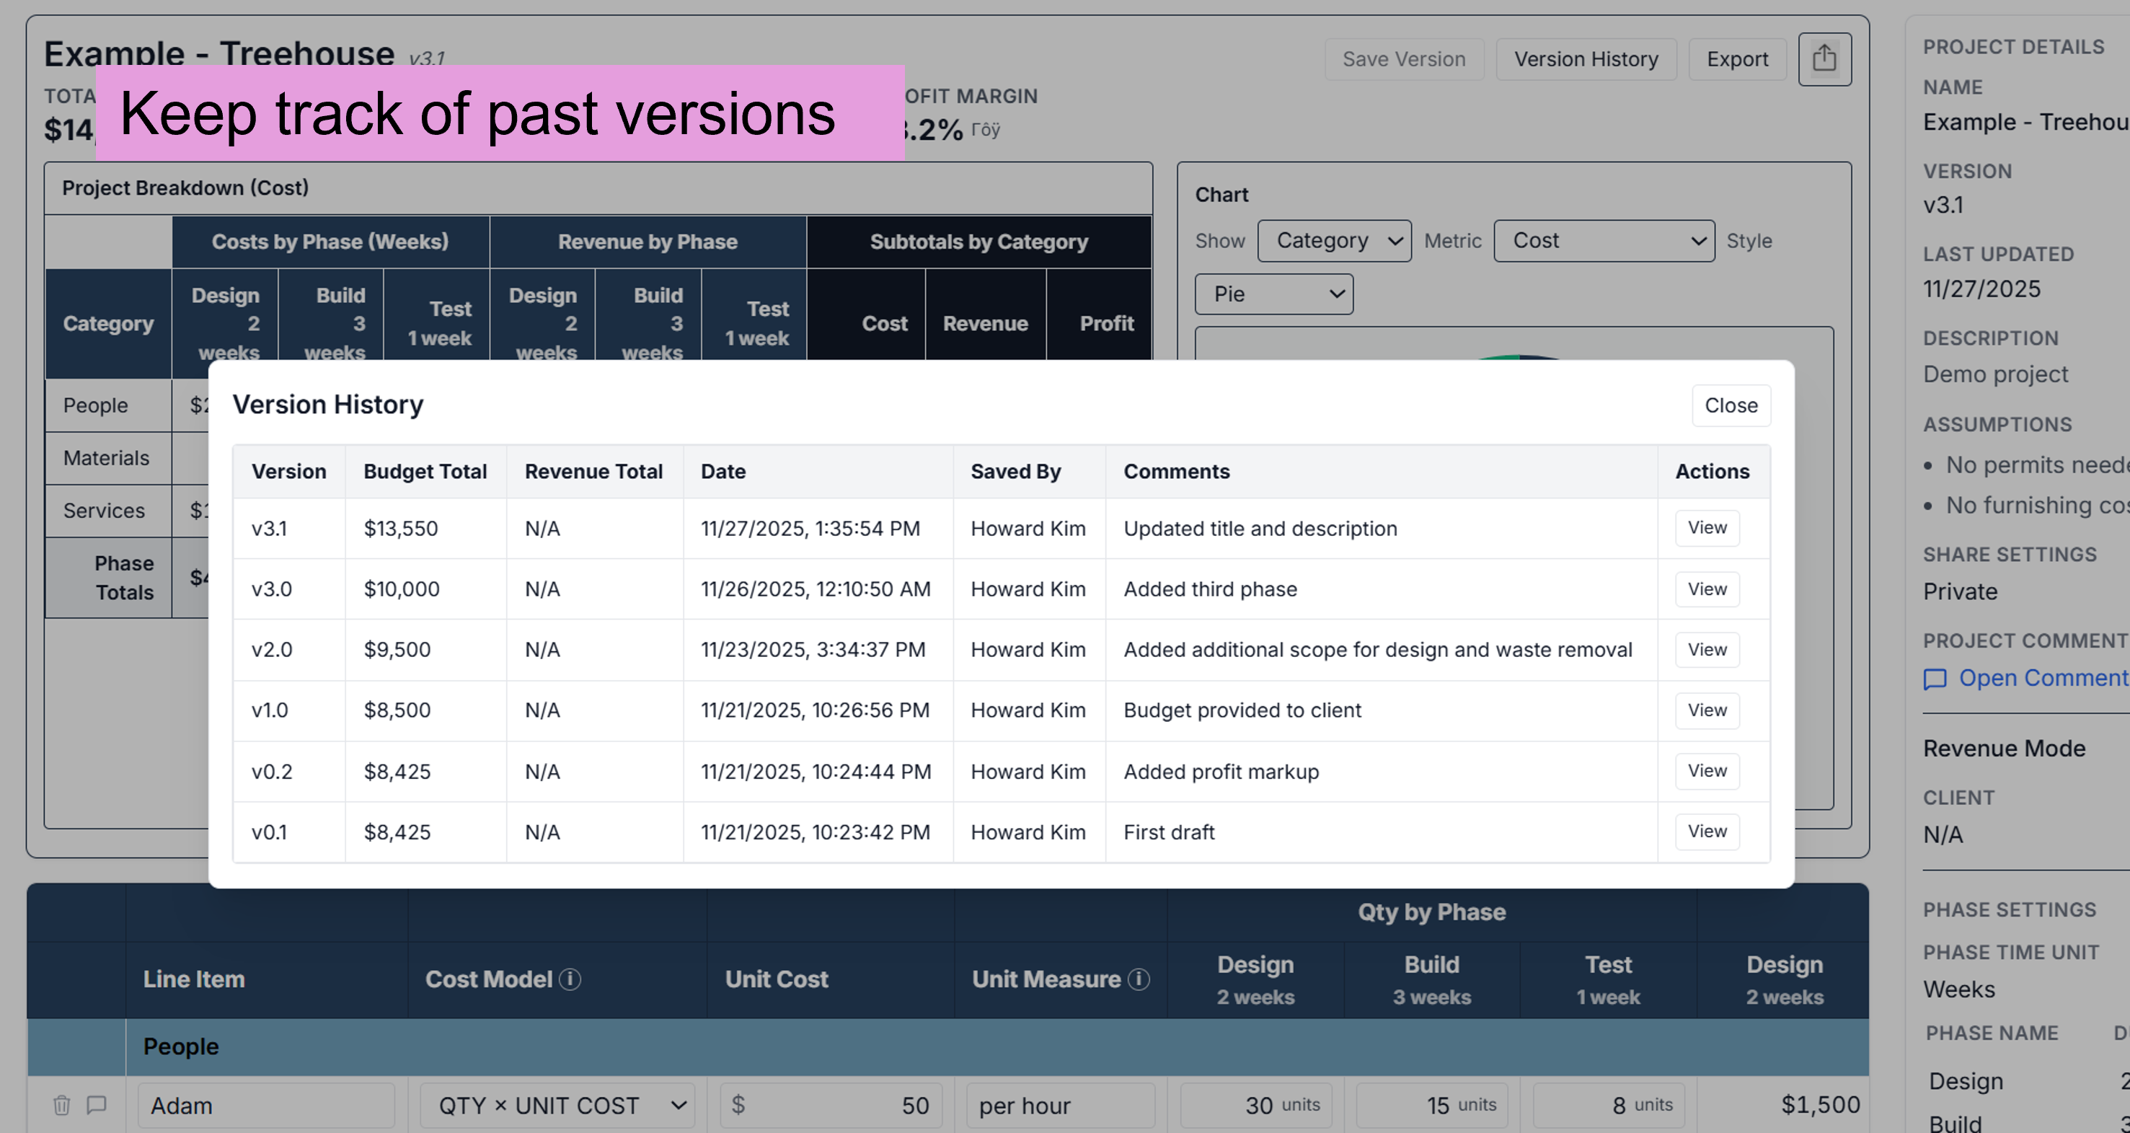Open the Show dropdown set to Category

pyautogui.click(x=1334, y=241)
